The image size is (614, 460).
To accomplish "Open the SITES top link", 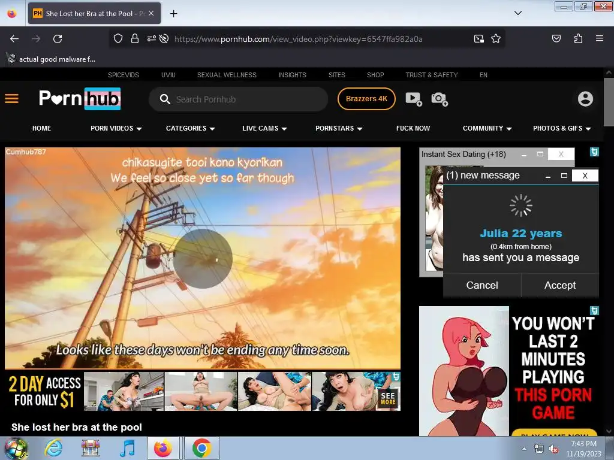I will (337, 75).
